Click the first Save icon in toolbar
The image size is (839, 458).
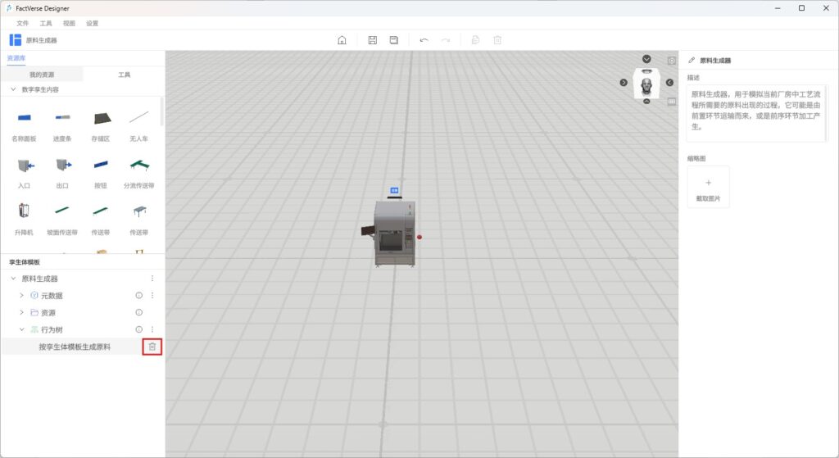[373, 40]
